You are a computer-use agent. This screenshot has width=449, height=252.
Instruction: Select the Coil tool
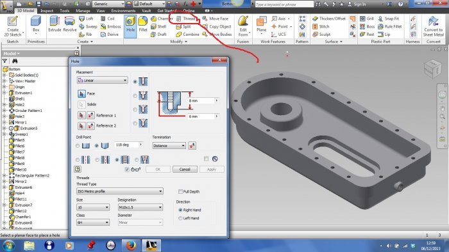pos(107,19)
